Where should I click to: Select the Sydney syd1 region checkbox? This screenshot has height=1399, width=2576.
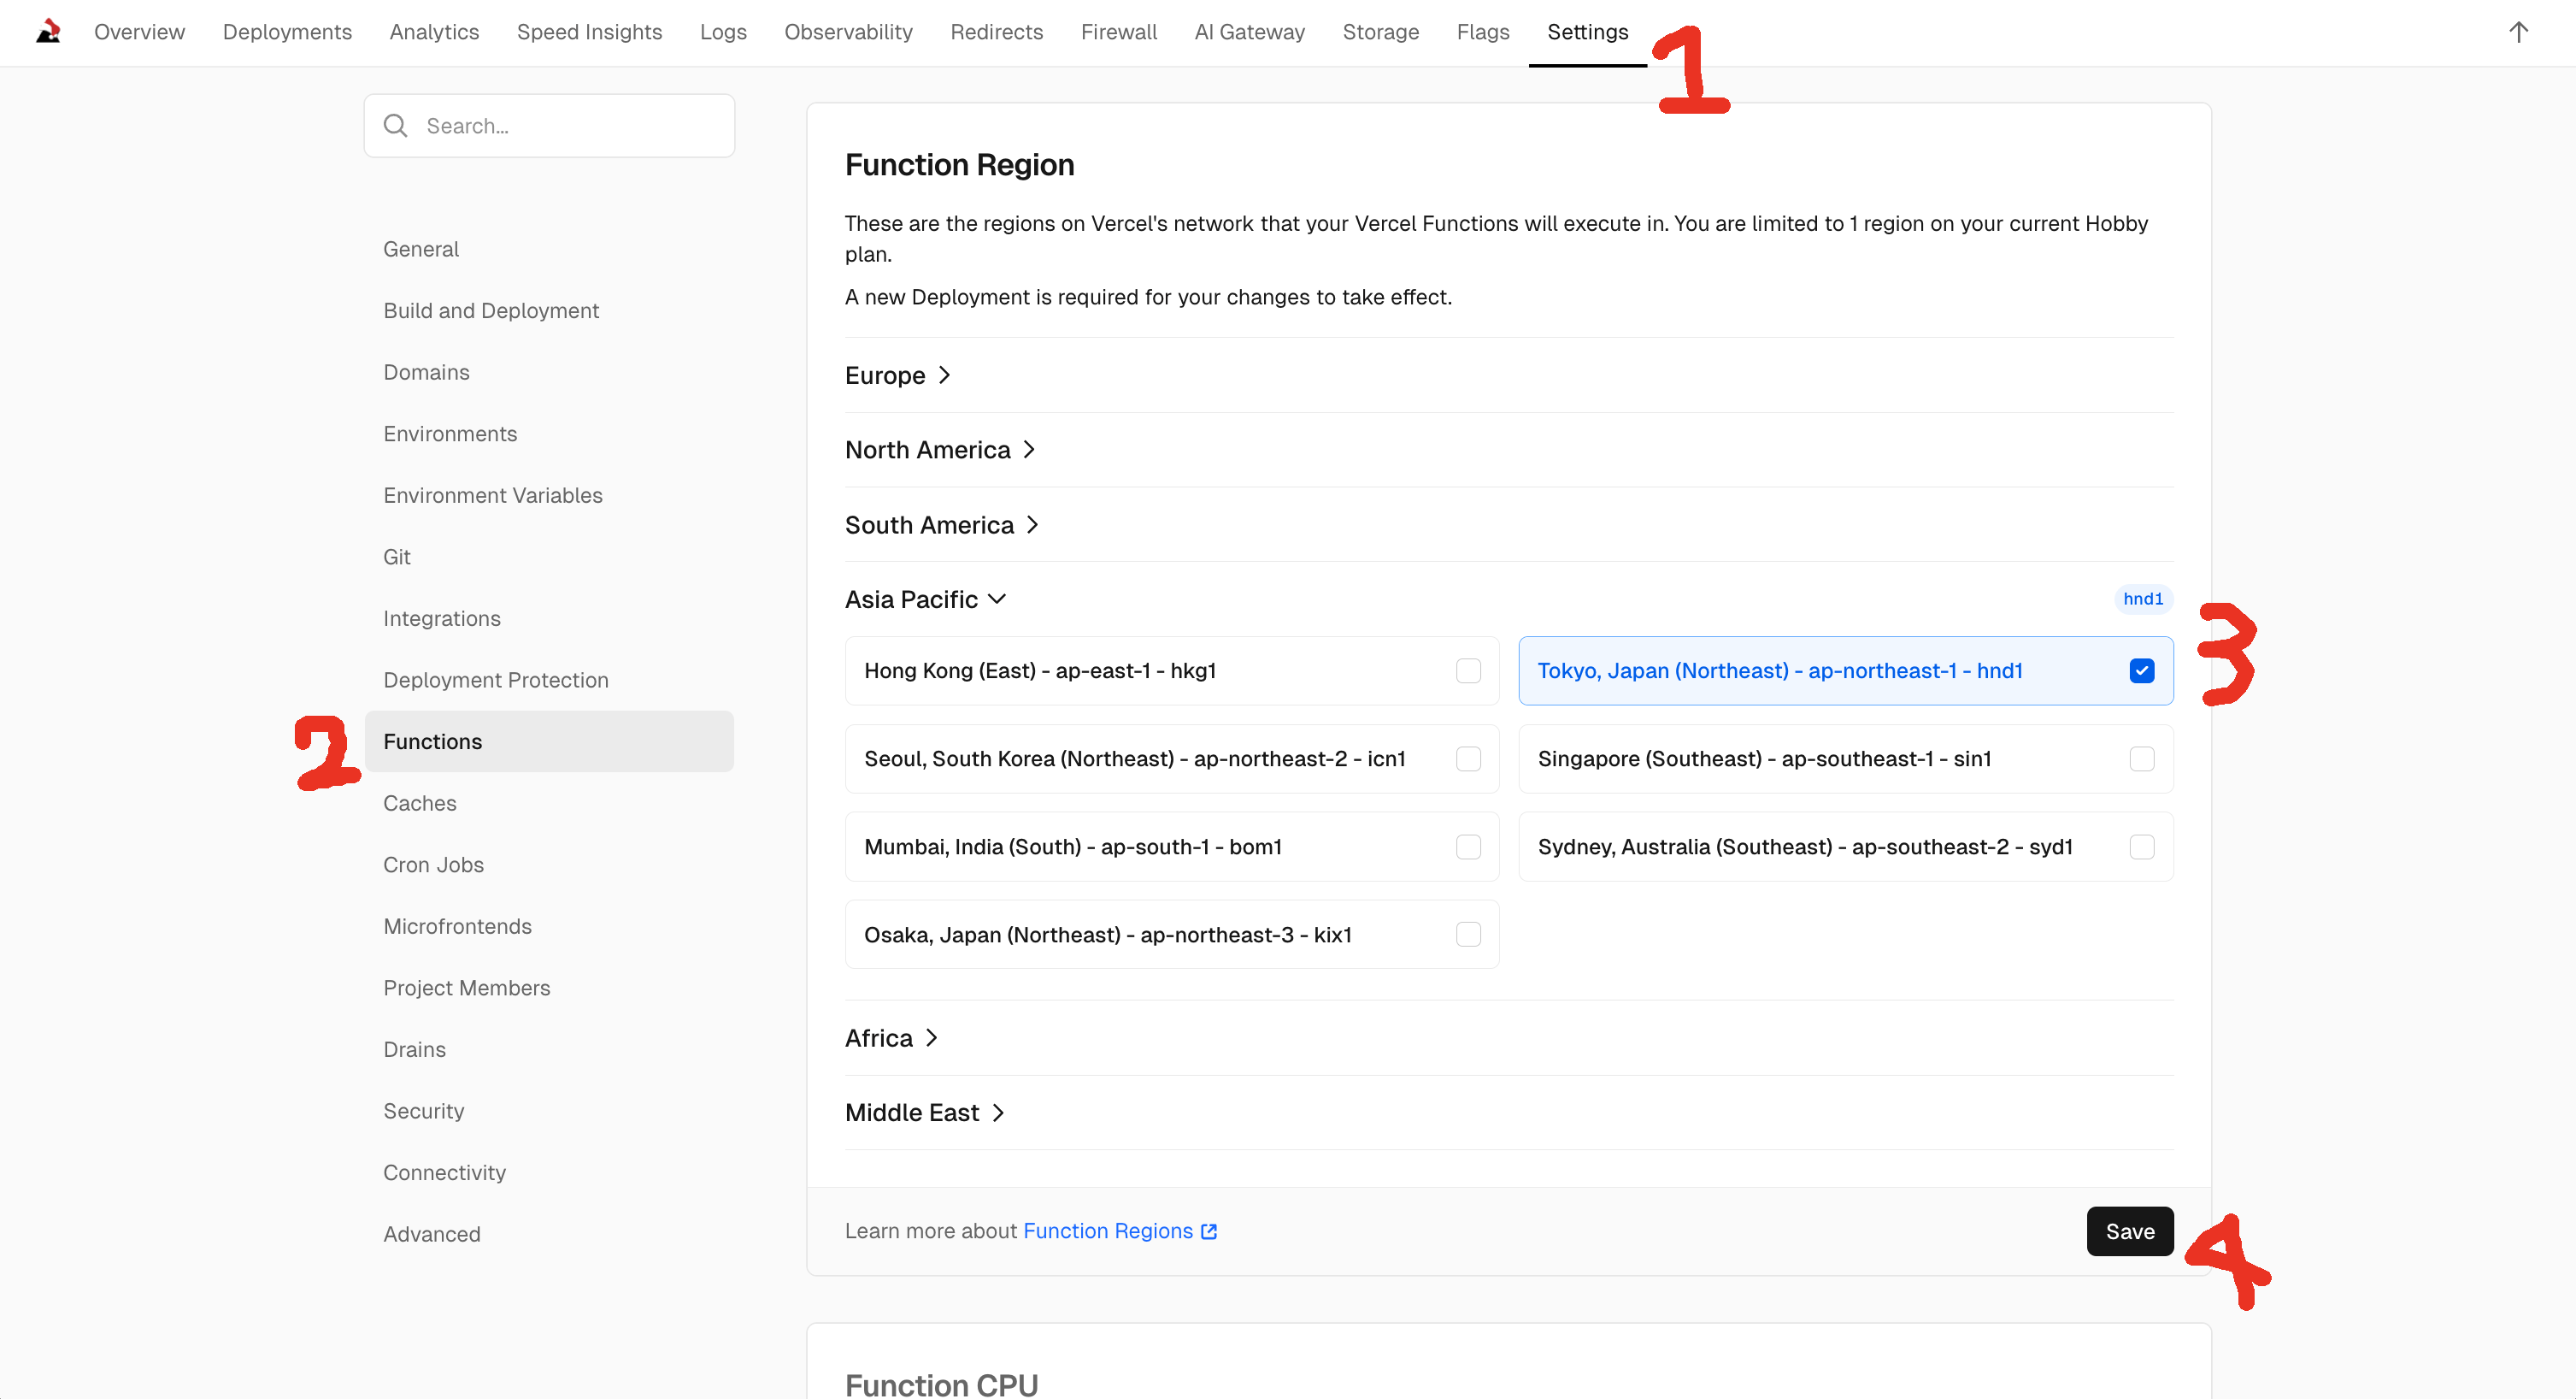[x=2141, y=847]
